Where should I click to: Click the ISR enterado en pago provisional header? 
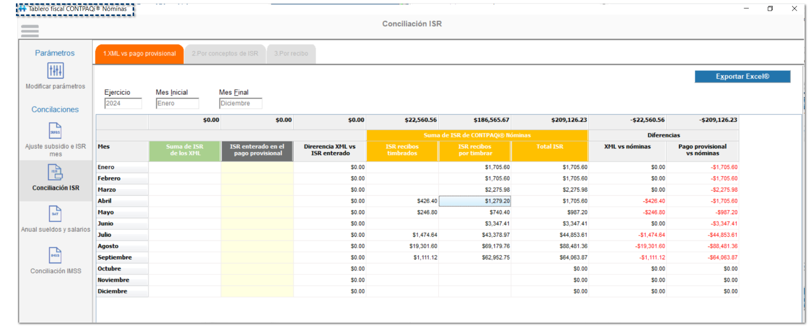click(257, 150)
